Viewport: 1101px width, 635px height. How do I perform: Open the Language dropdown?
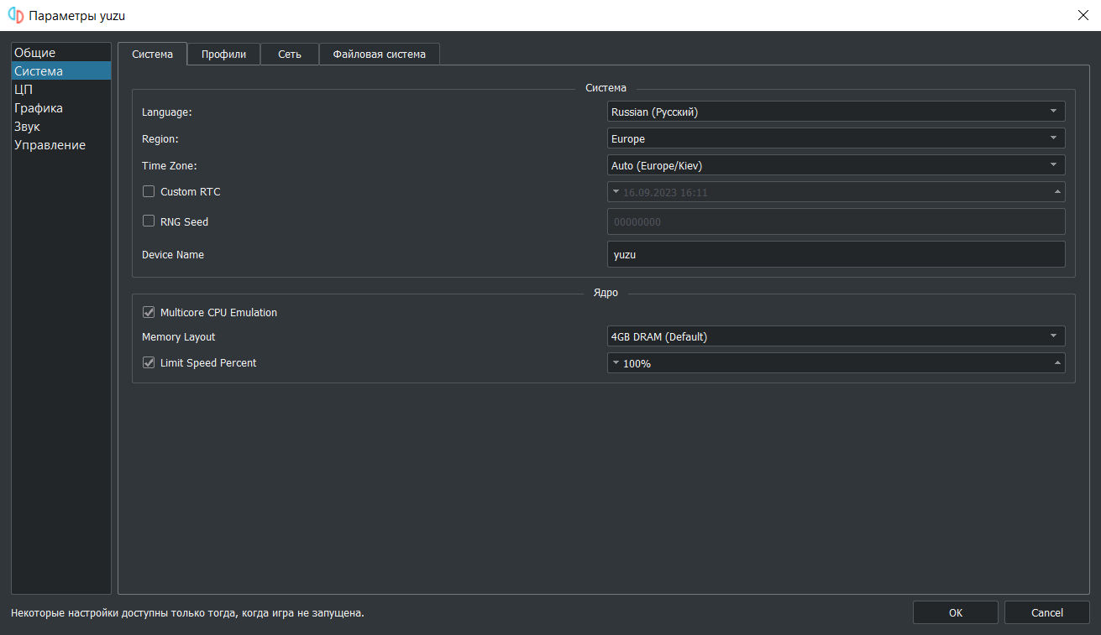point(836,112)
